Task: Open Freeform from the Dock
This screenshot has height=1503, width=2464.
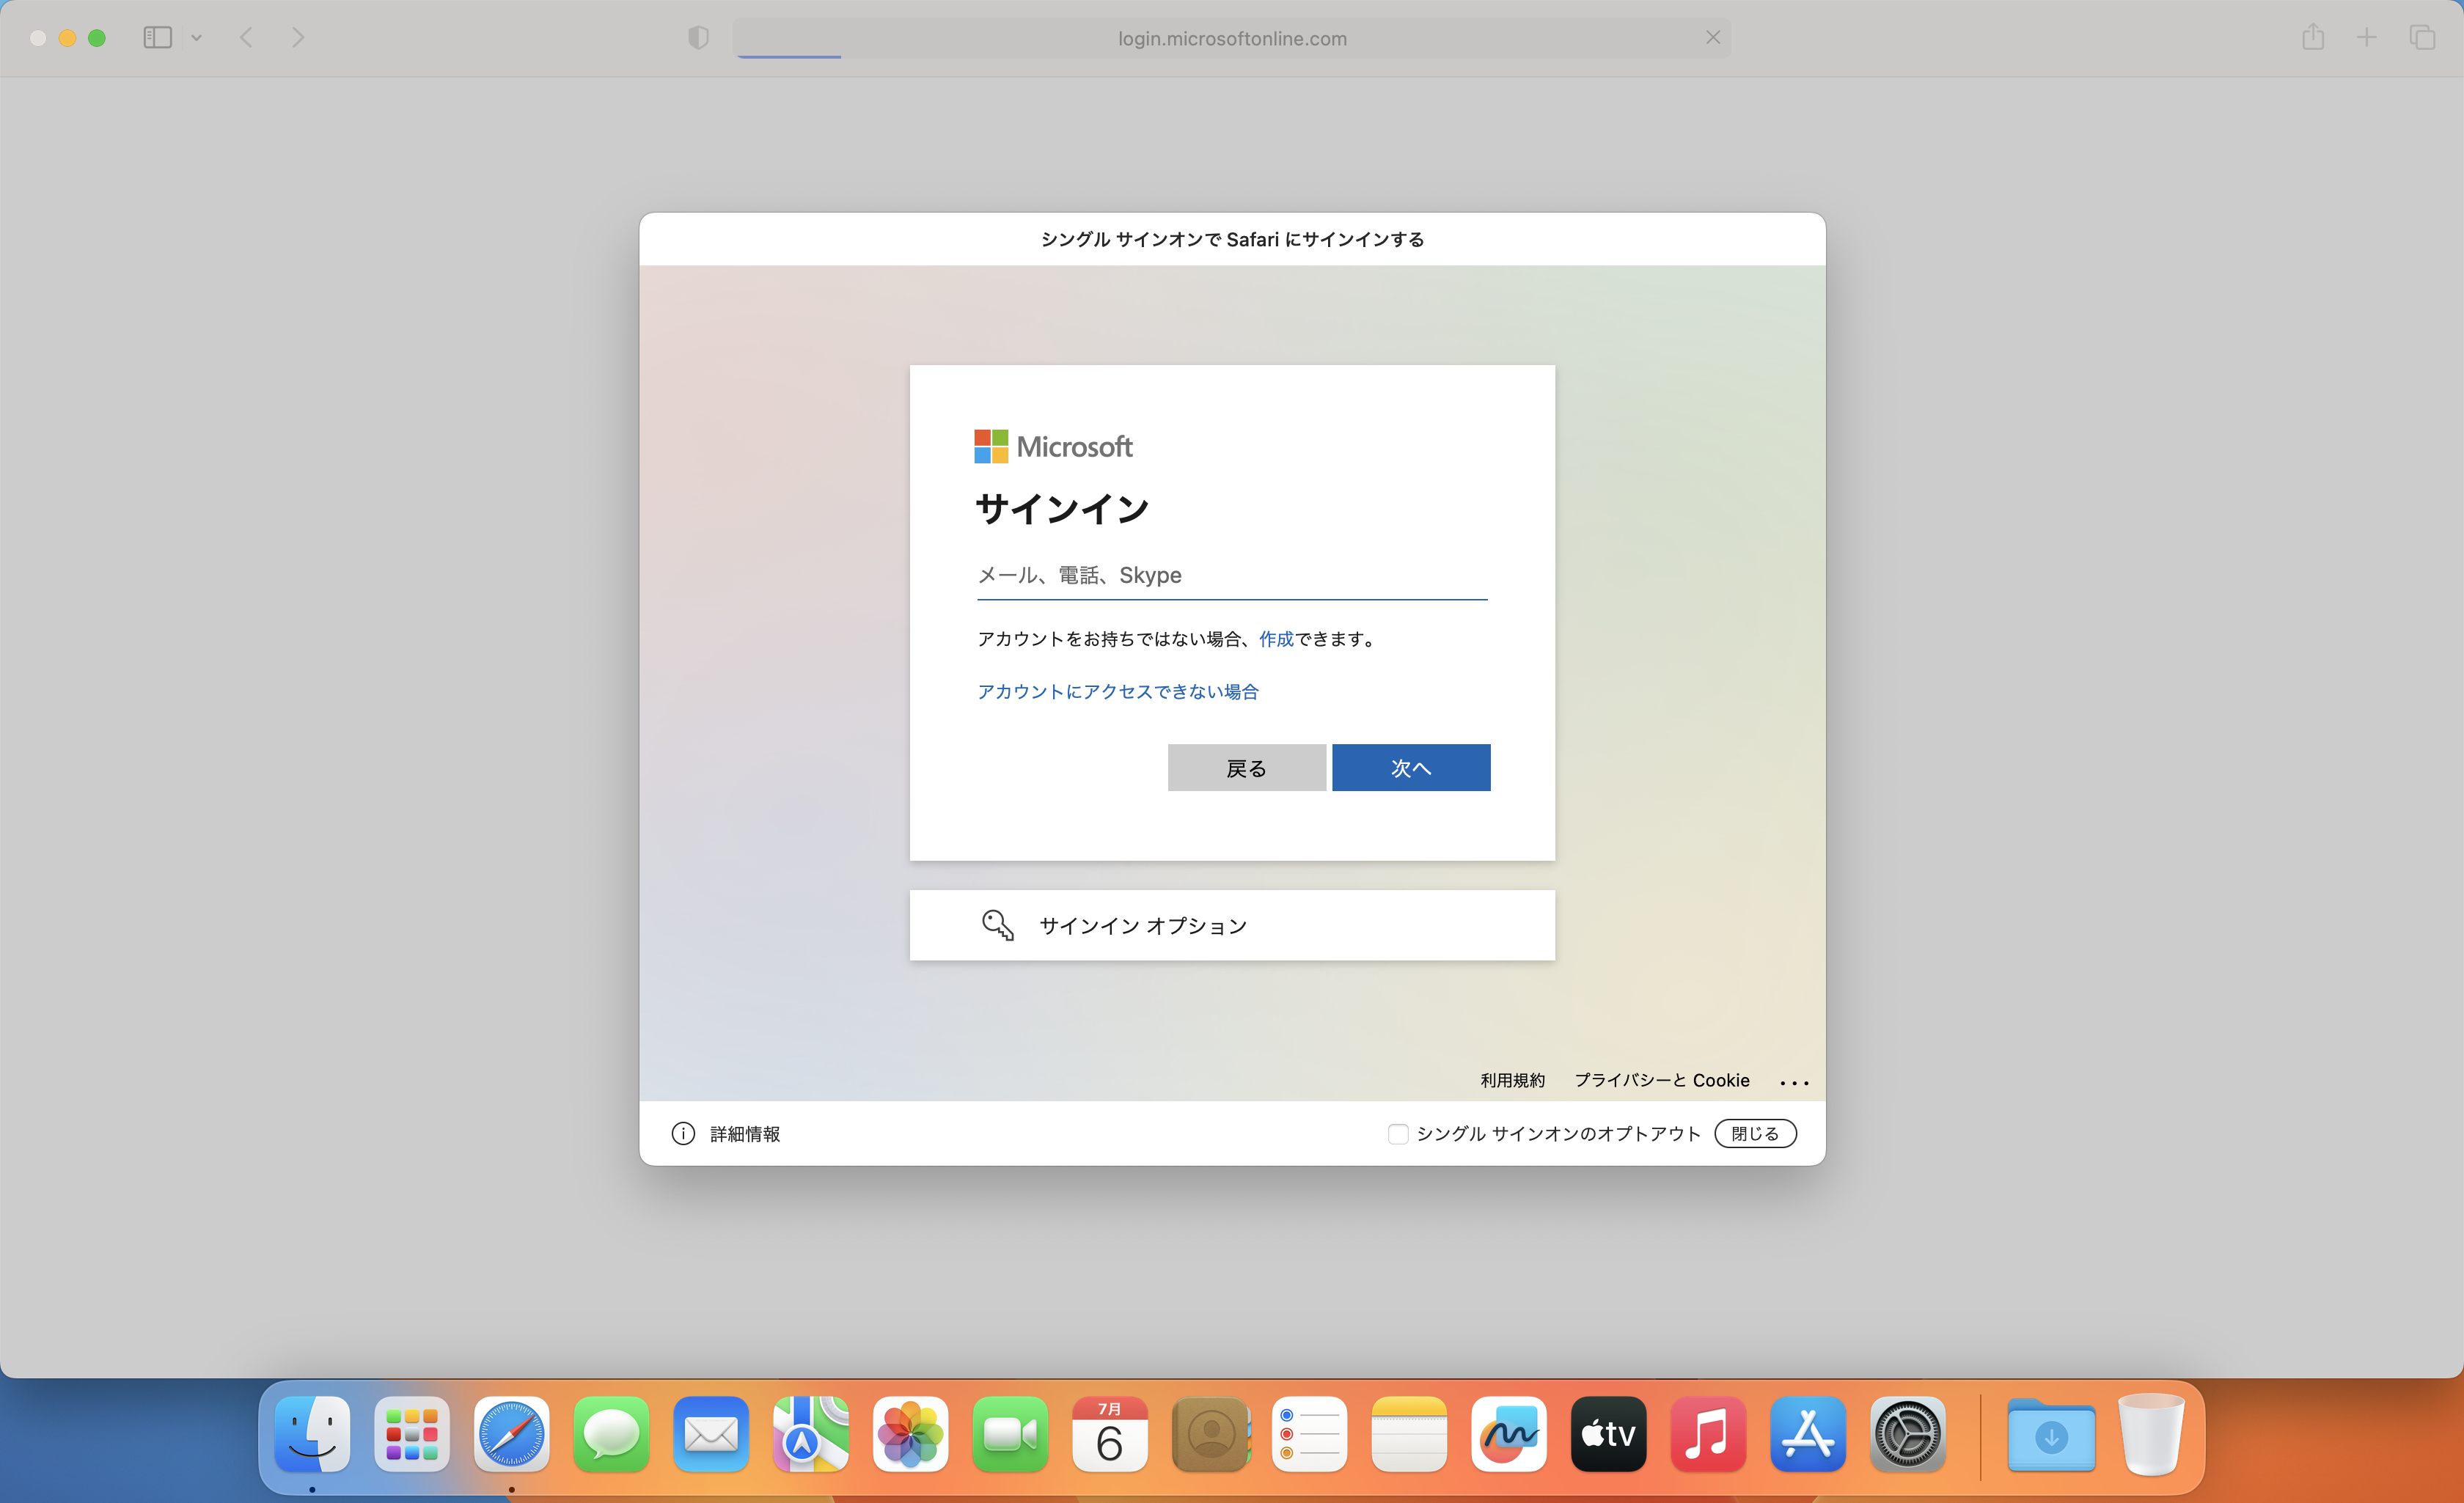Action: [x=1509, y=1434]
